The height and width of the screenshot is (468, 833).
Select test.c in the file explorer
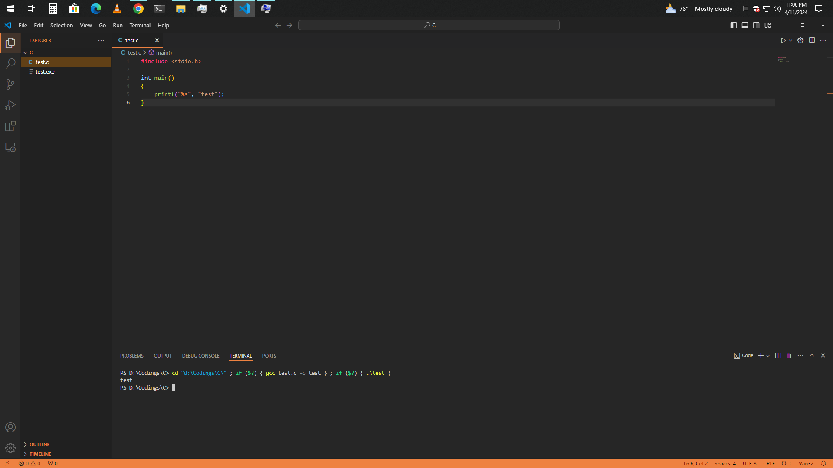(x=66, y=62)
